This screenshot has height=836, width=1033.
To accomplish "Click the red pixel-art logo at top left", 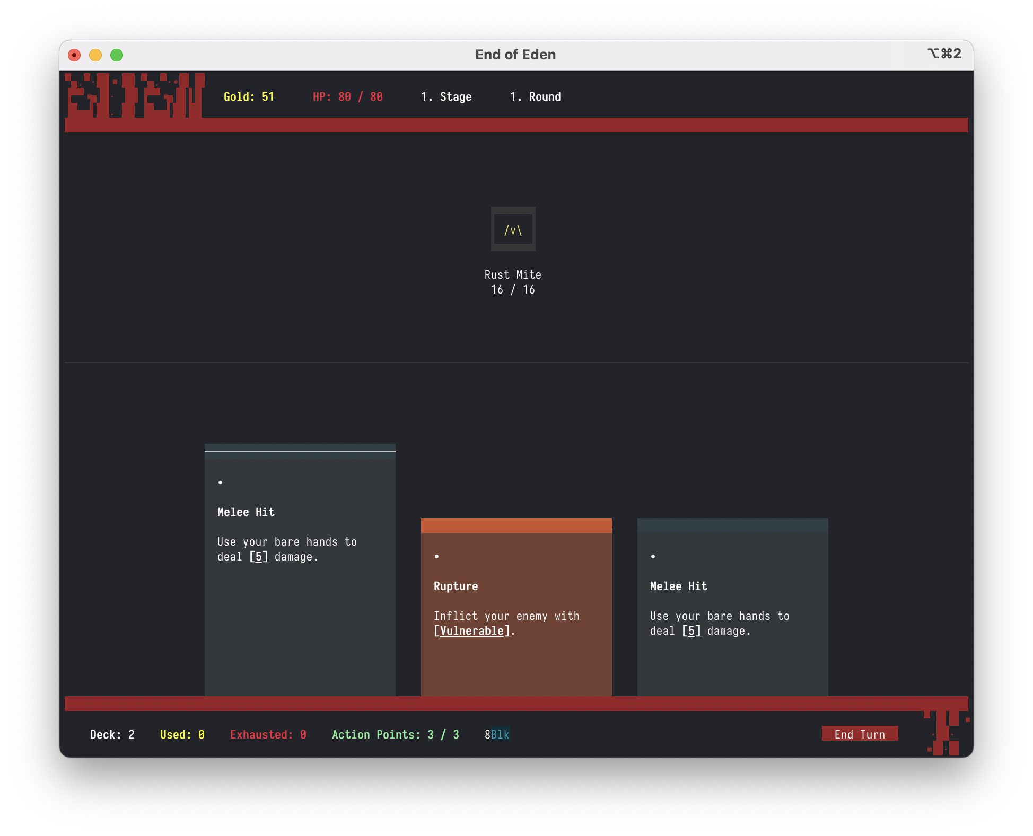I will tap(134, 96).
